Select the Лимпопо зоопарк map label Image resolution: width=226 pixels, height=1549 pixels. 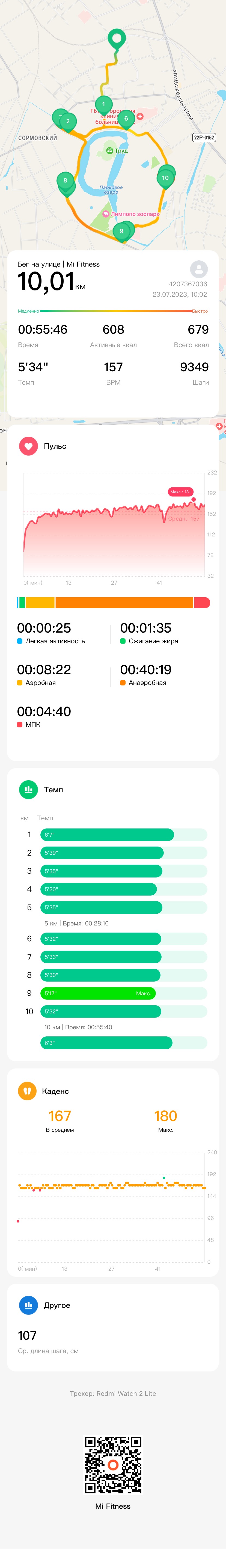(x=131, y=214)
